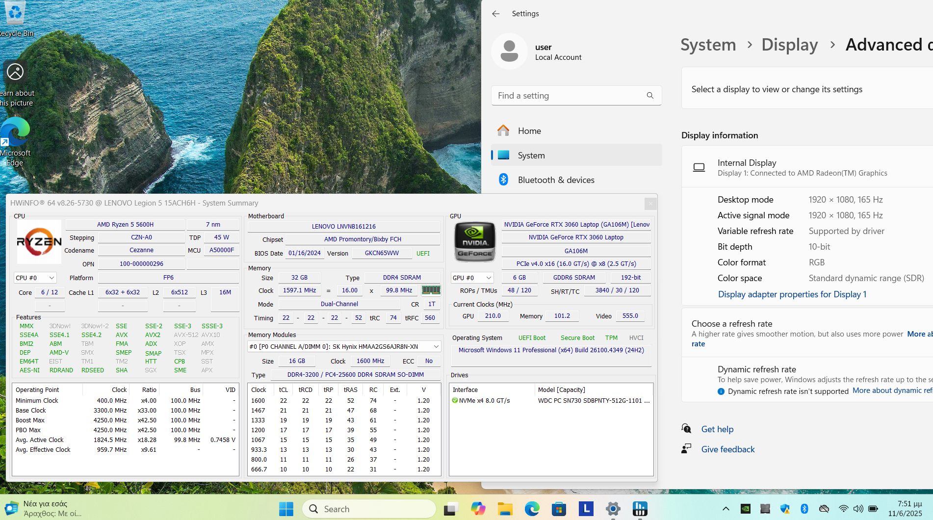This screenshot has width=933, height=520.
Task: Switch to Settings app on taskbar
Action: click(x=613, y=509)
